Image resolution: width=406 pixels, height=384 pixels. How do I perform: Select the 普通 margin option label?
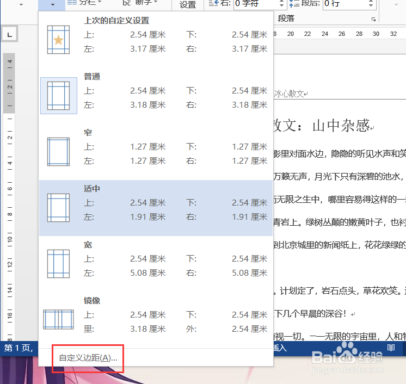tap(92, 76)
